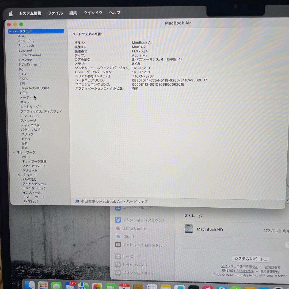The image size is (289, 289).
Task: Collapse the ネットワーク section
Action: (14, 152)
